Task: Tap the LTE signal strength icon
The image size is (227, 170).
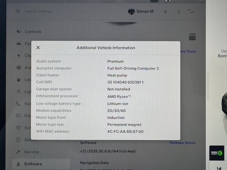Action: (x=191, y=11)
